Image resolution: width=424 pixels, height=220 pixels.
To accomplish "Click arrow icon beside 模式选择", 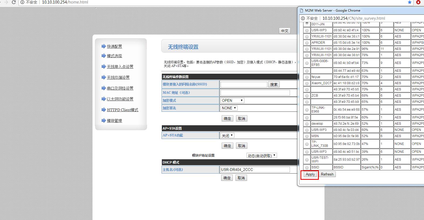I will (104, 56).
